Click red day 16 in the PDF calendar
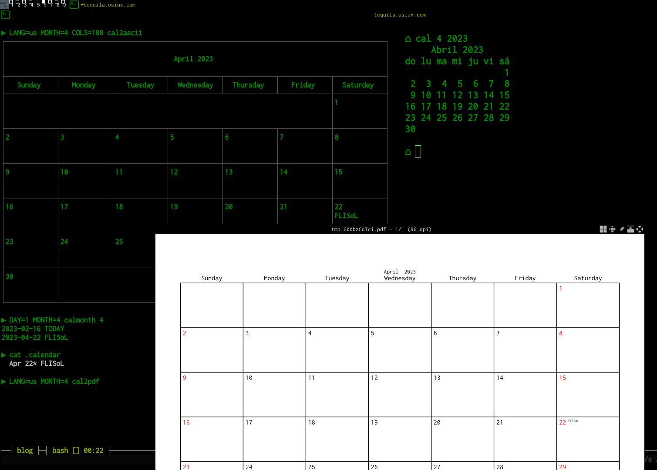This screenshot has height=470, width=657. pyautogui.click(x=186, y=423)
